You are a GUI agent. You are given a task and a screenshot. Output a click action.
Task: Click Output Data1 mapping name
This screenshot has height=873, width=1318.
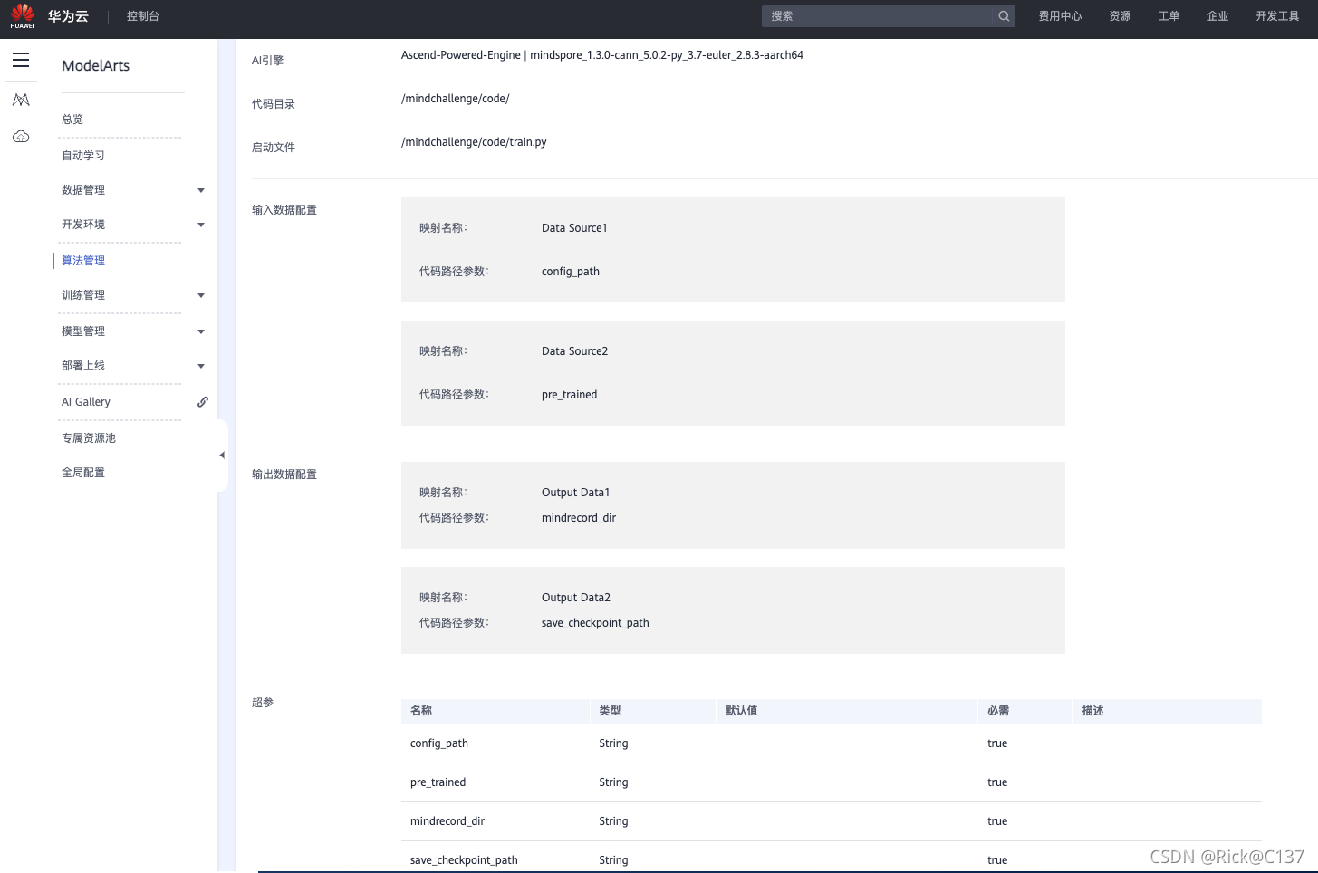pos(576,493)
